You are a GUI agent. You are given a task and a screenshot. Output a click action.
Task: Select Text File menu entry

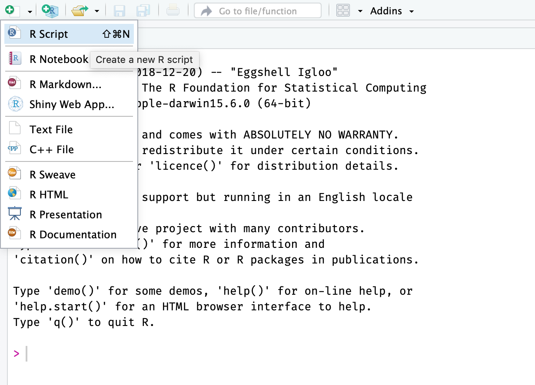(x=70, y=129)
